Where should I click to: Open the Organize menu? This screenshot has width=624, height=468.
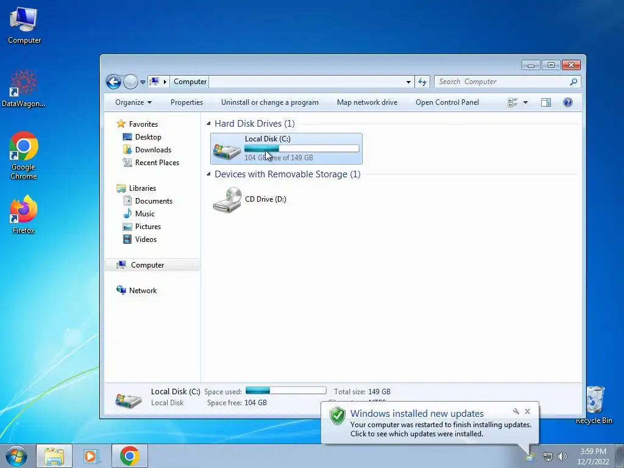coord(133,102)
